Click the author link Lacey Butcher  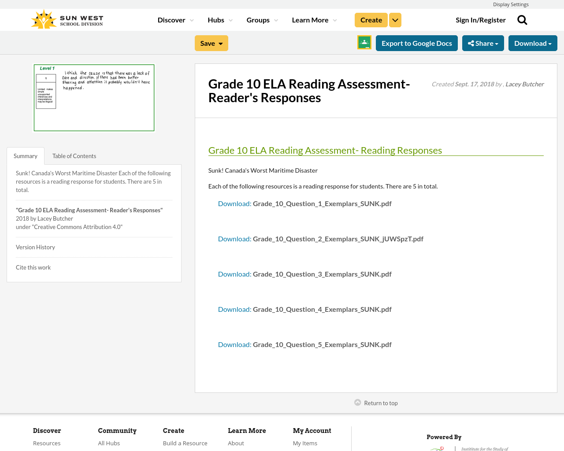coord(524,83)
